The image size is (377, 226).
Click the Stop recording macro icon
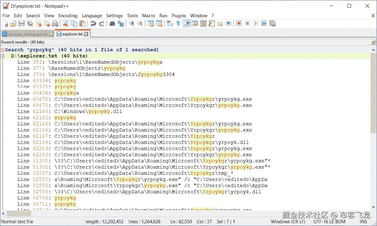(x=247, y=23)
